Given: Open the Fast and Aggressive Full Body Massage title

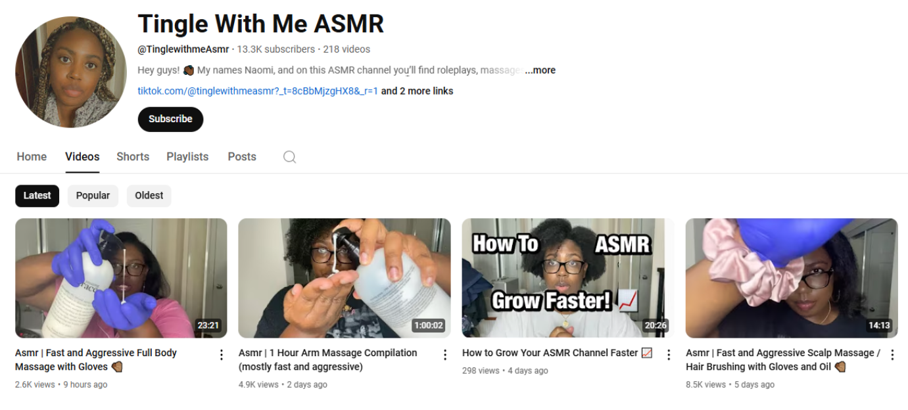Looking at the screenshot, I should pyautogui.click(x=96, y=360).
